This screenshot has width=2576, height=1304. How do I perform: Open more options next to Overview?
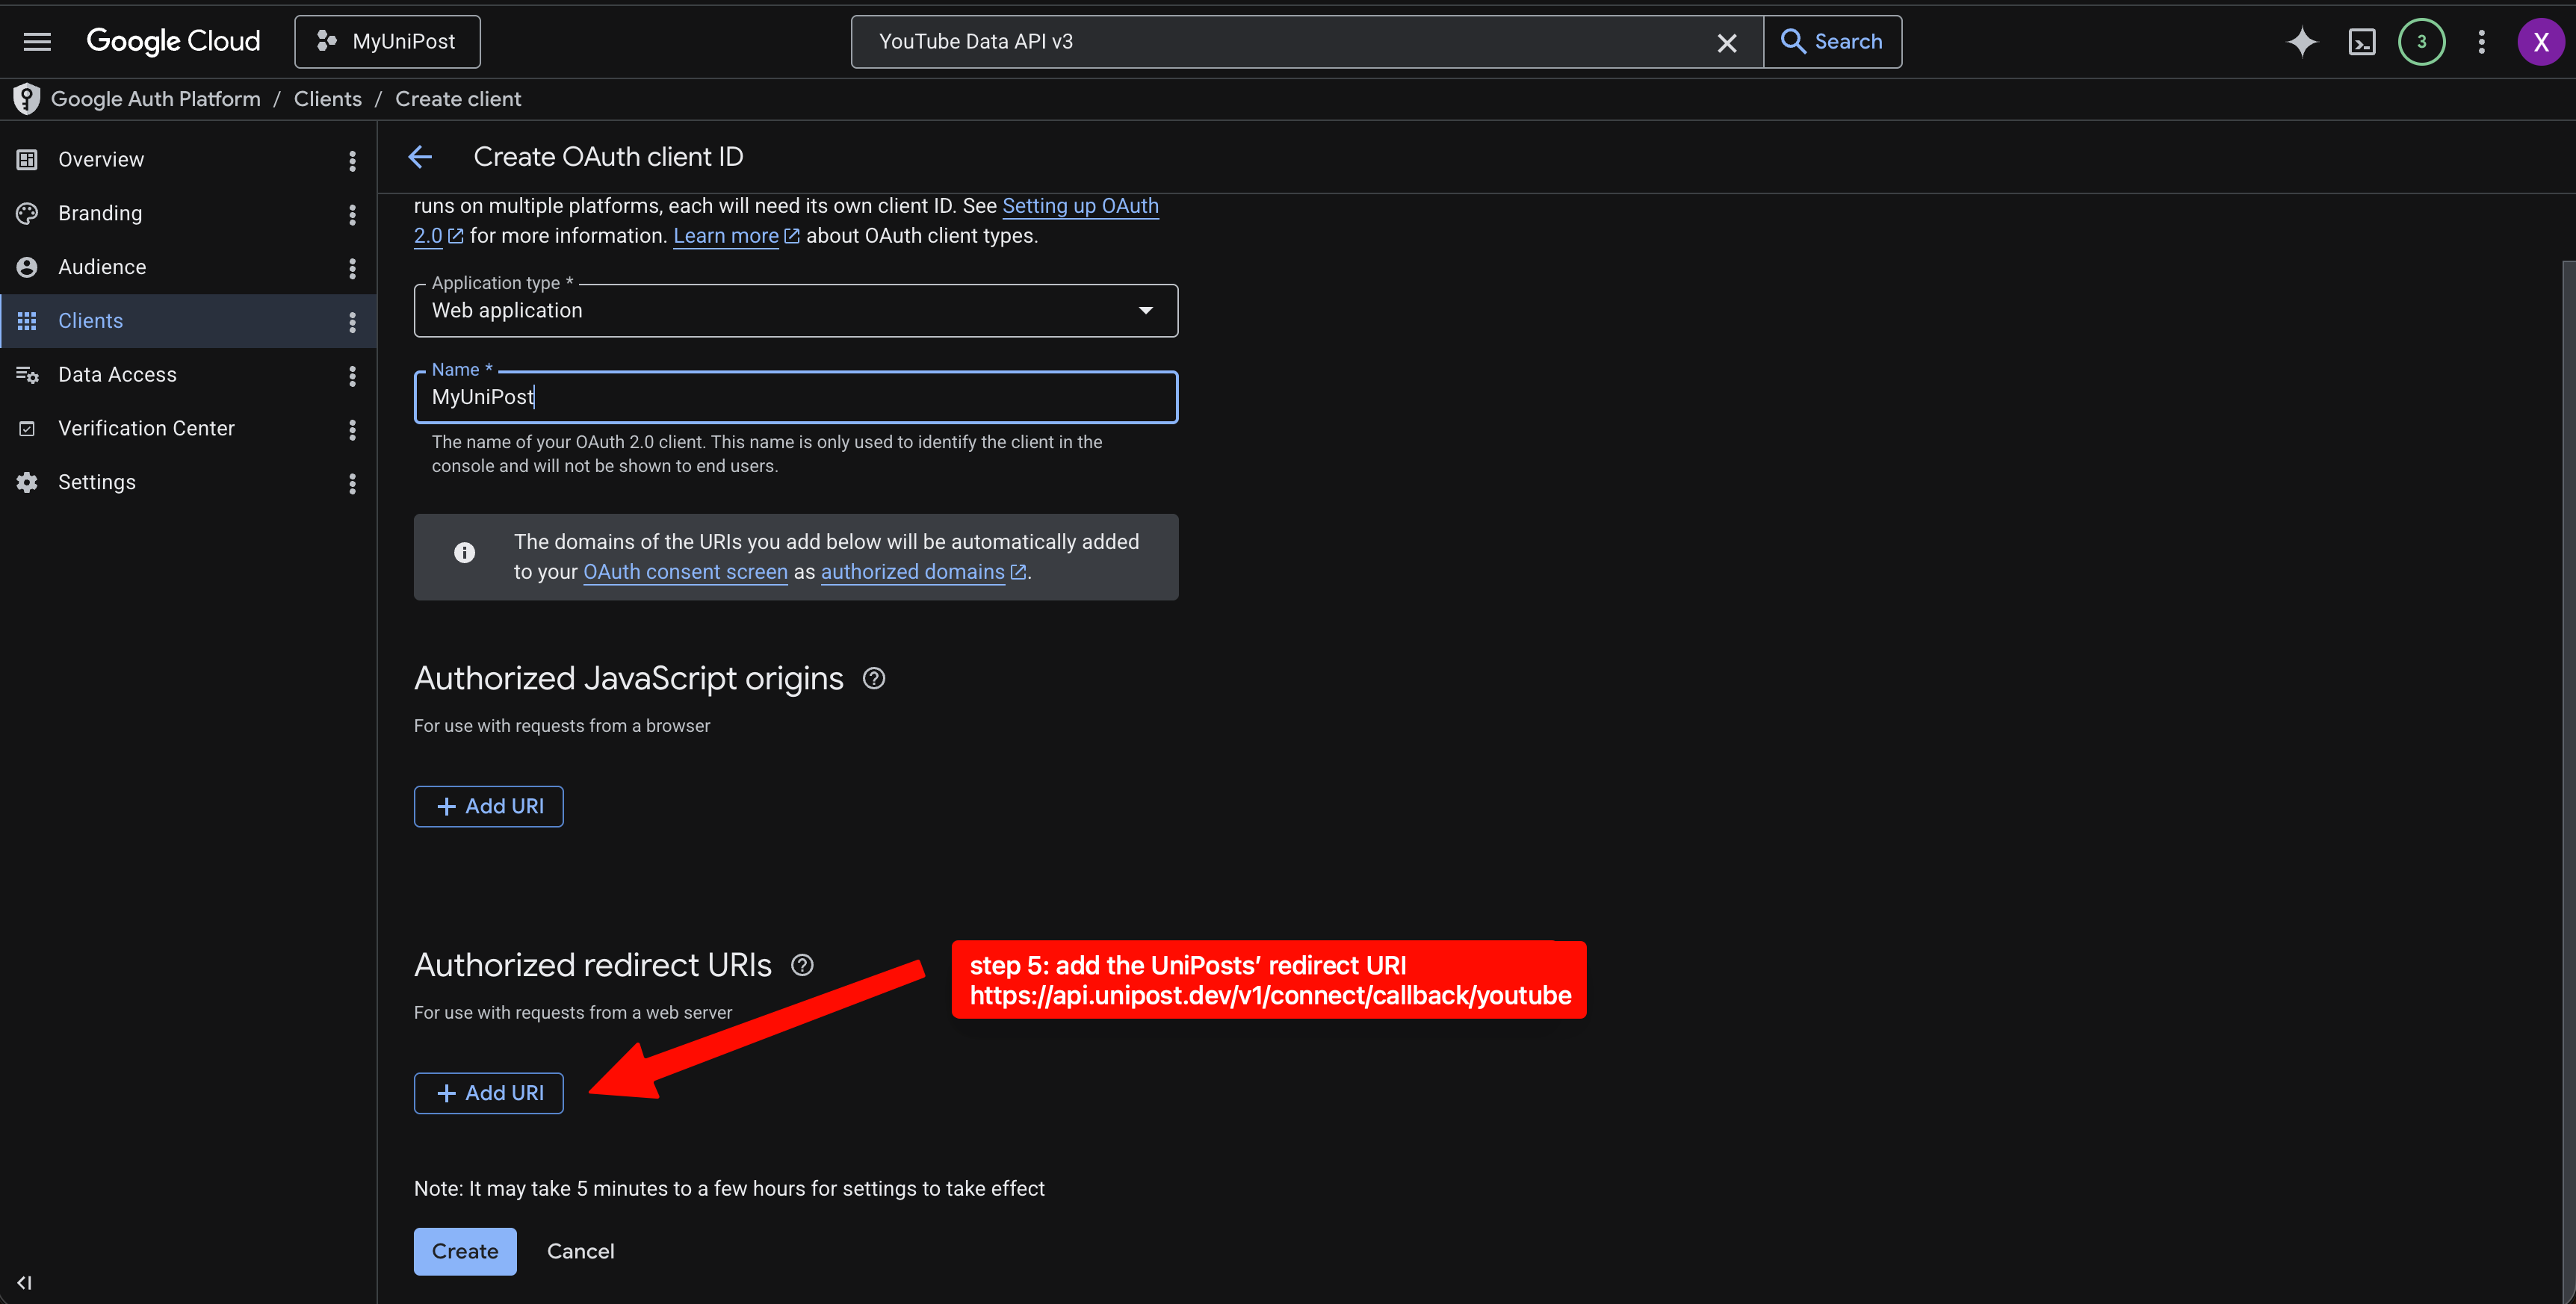pos(352,161)
